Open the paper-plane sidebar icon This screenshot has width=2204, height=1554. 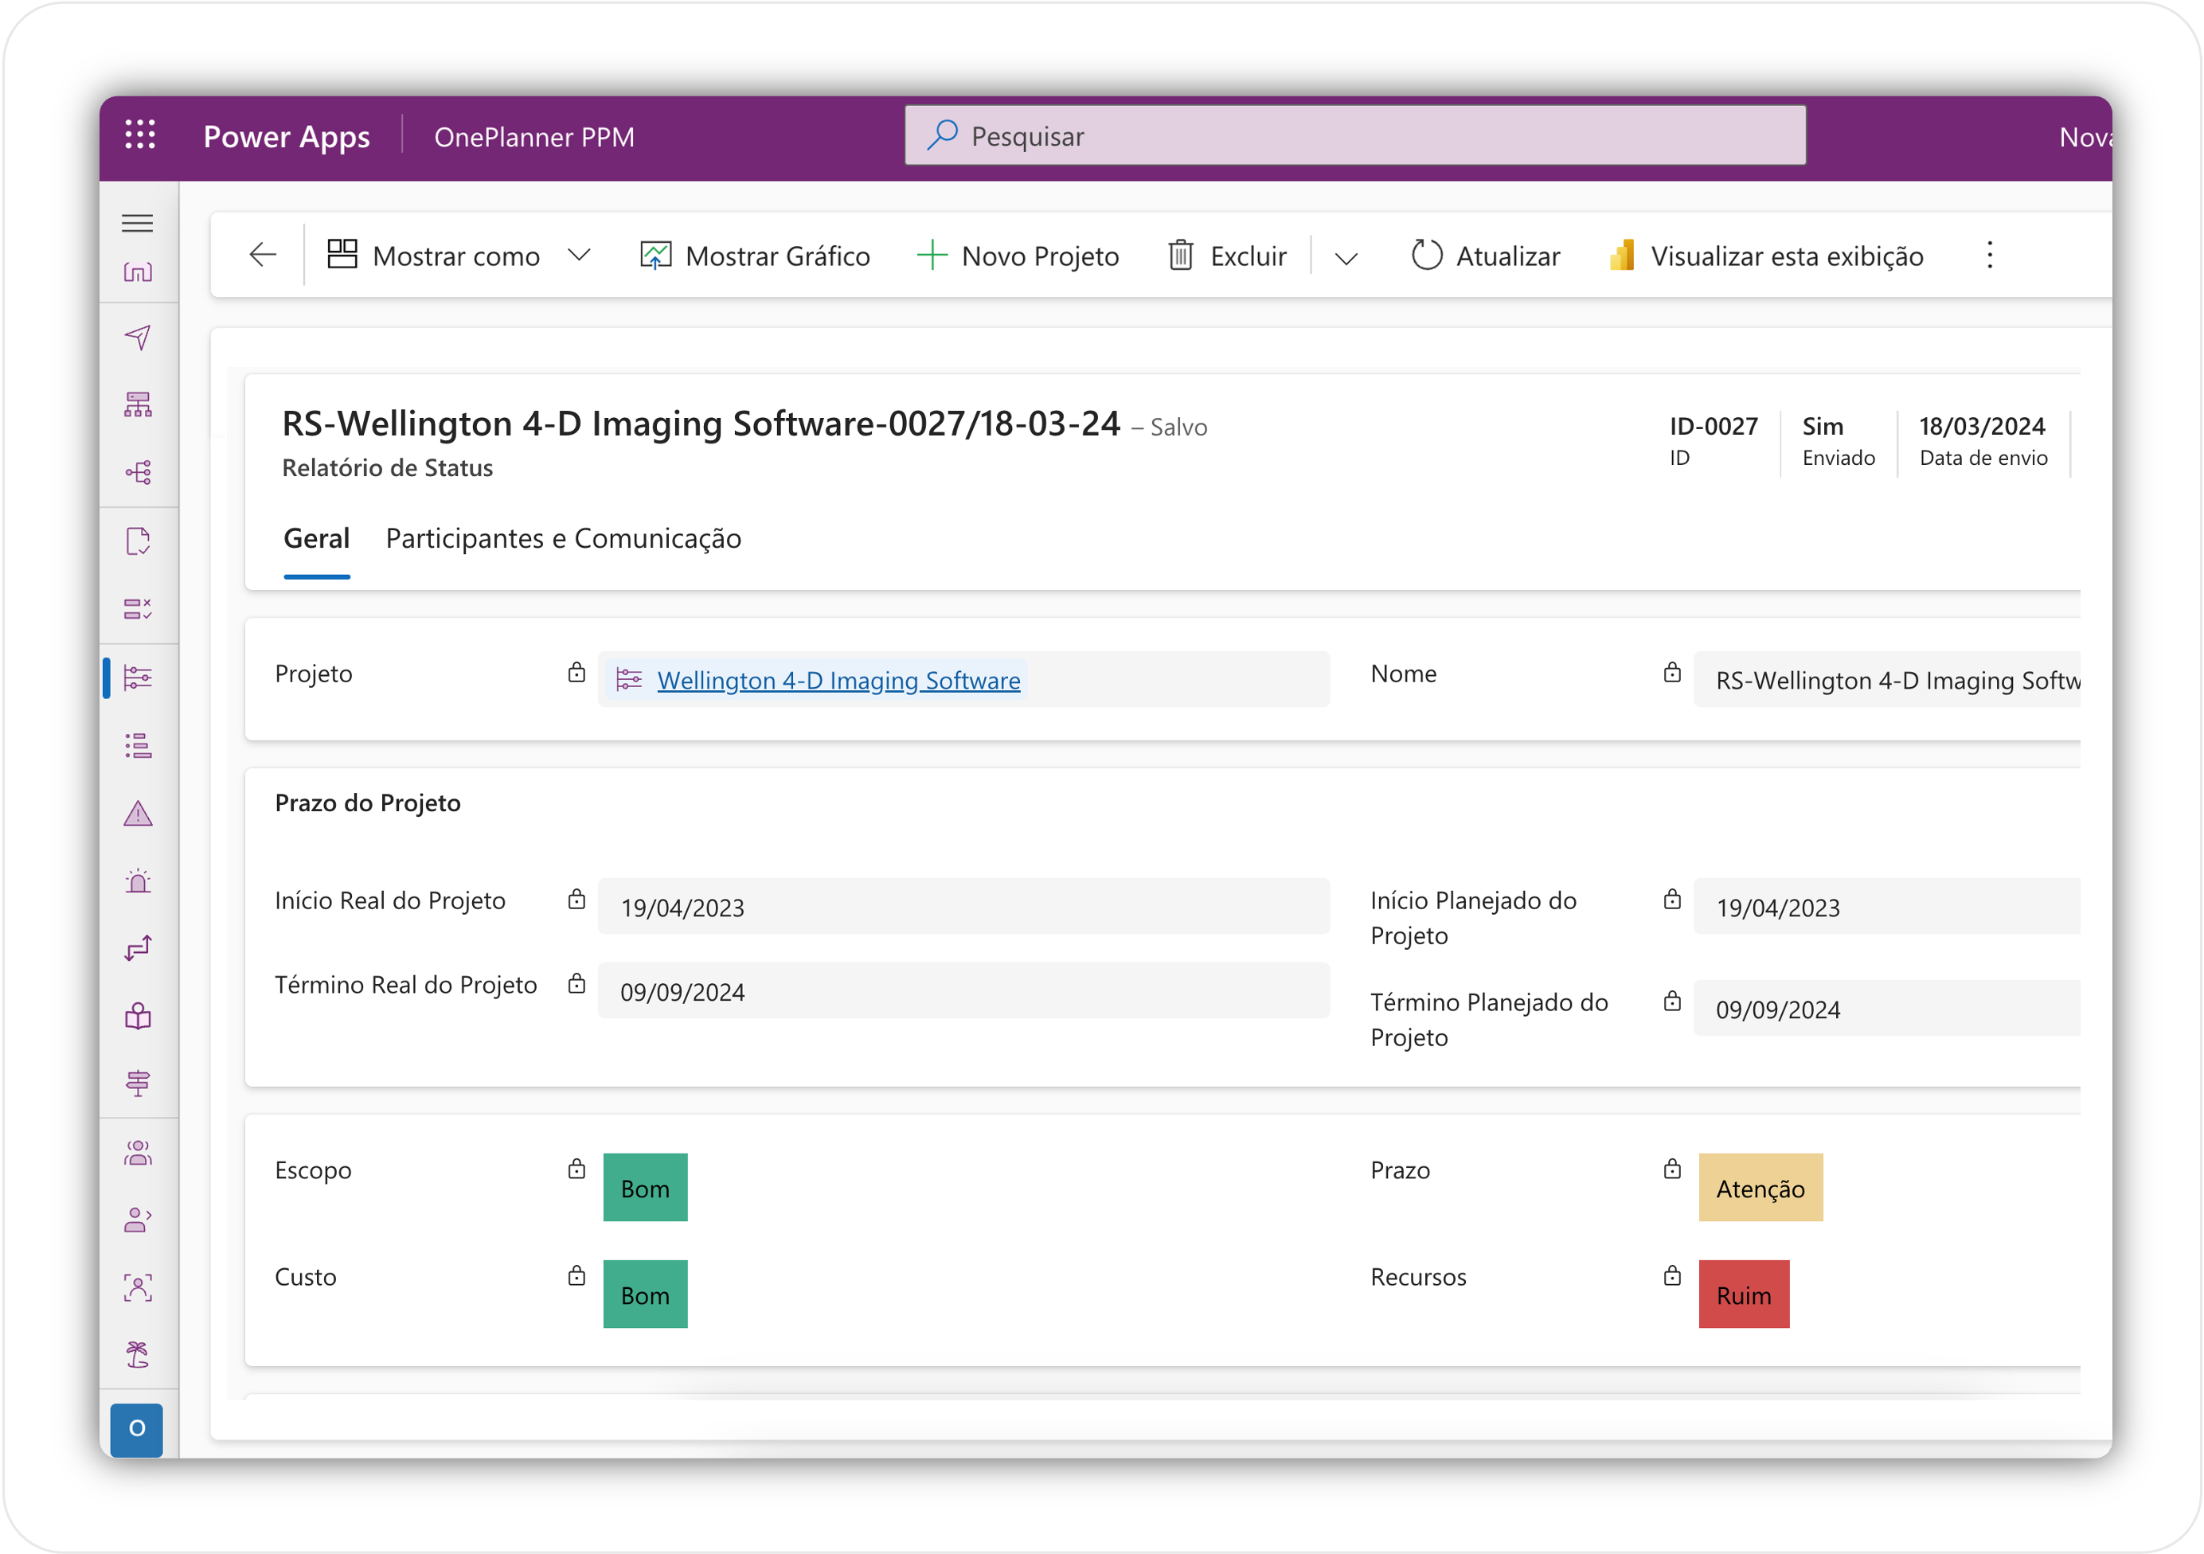pyautogui.click(x=137, y=337)
